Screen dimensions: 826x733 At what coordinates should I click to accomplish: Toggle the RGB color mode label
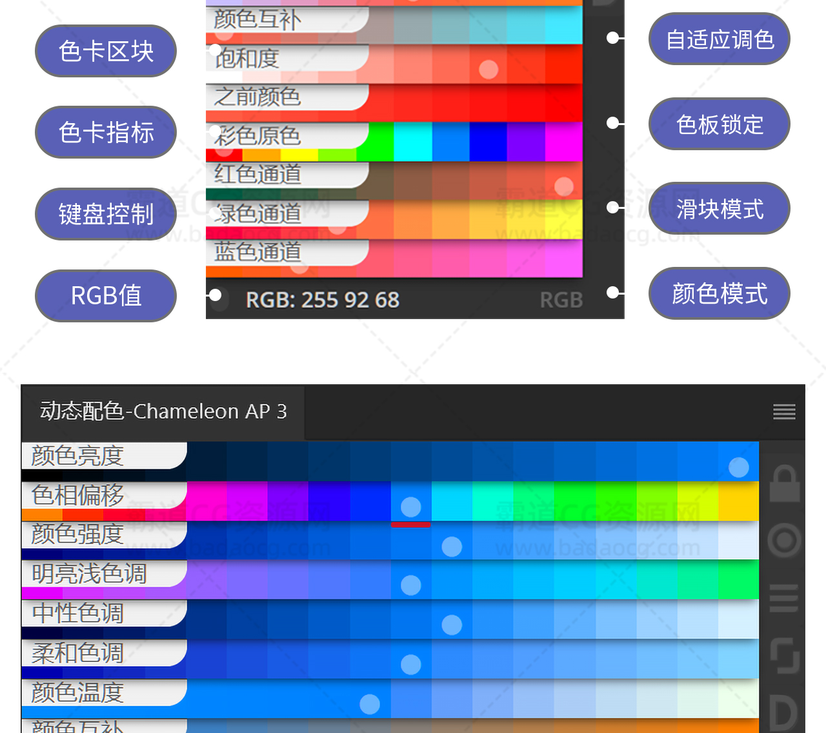tap(561, 300)
